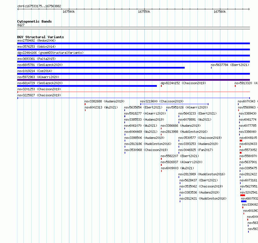
Task: Select nsv6002313 (Wu2021) label
Action: point(101,107)
